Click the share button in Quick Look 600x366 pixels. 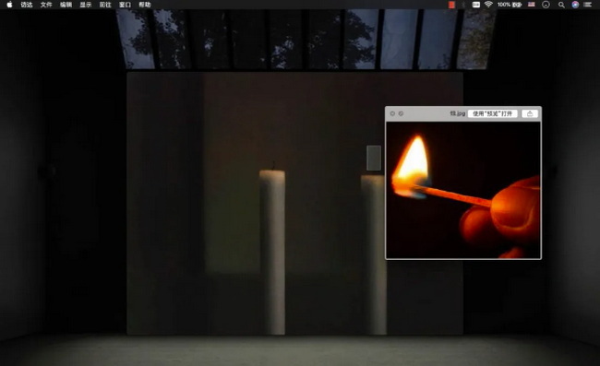pos(530,113)
